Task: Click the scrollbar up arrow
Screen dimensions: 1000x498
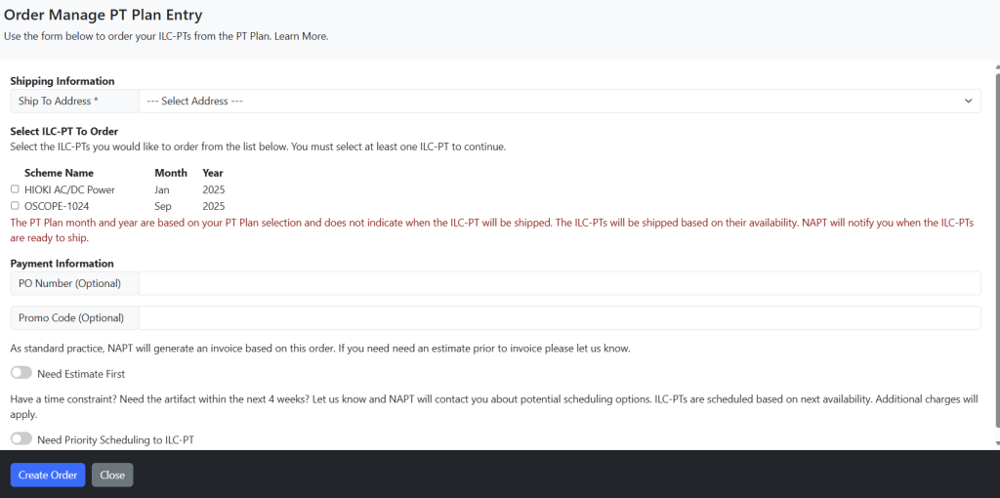Action: coord(996,66)
